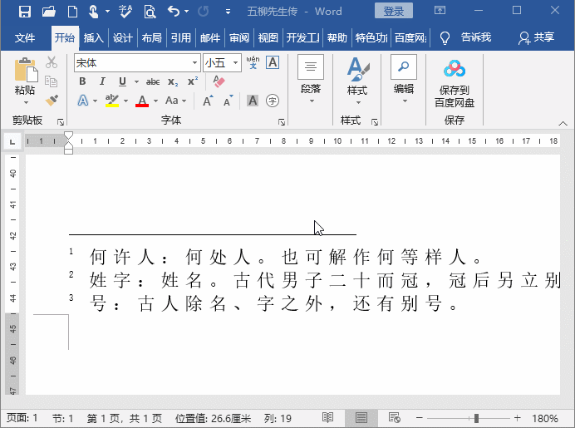Image resolution: width=575 pixels, height=428 pixels.
Task: Open the 插入 ribbon tab
Action: 94,38
